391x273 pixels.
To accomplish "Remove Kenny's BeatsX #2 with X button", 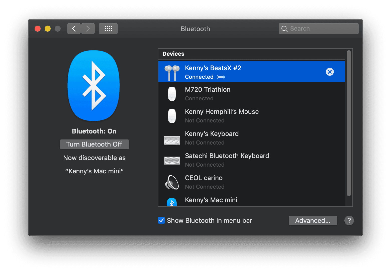I will click(x=330, y=72).
